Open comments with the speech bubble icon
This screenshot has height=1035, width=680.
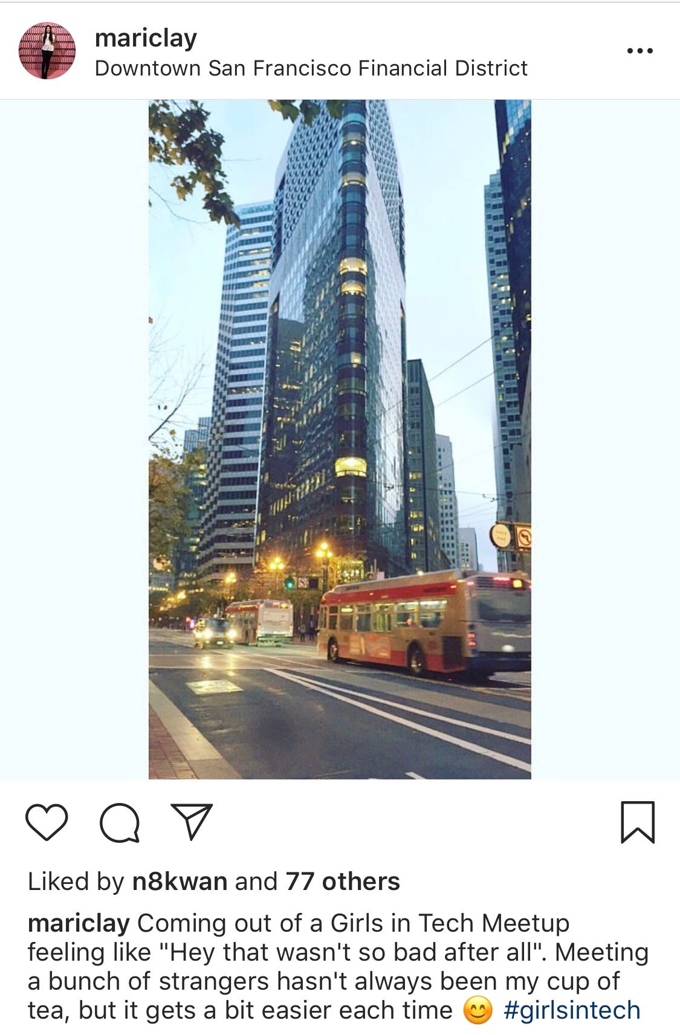120,822
